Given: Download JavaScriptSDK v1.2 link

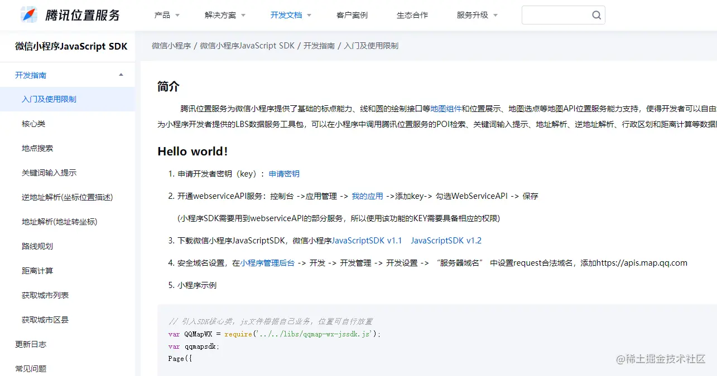Looking at the screenshot, I should click(x=446, y=241).
